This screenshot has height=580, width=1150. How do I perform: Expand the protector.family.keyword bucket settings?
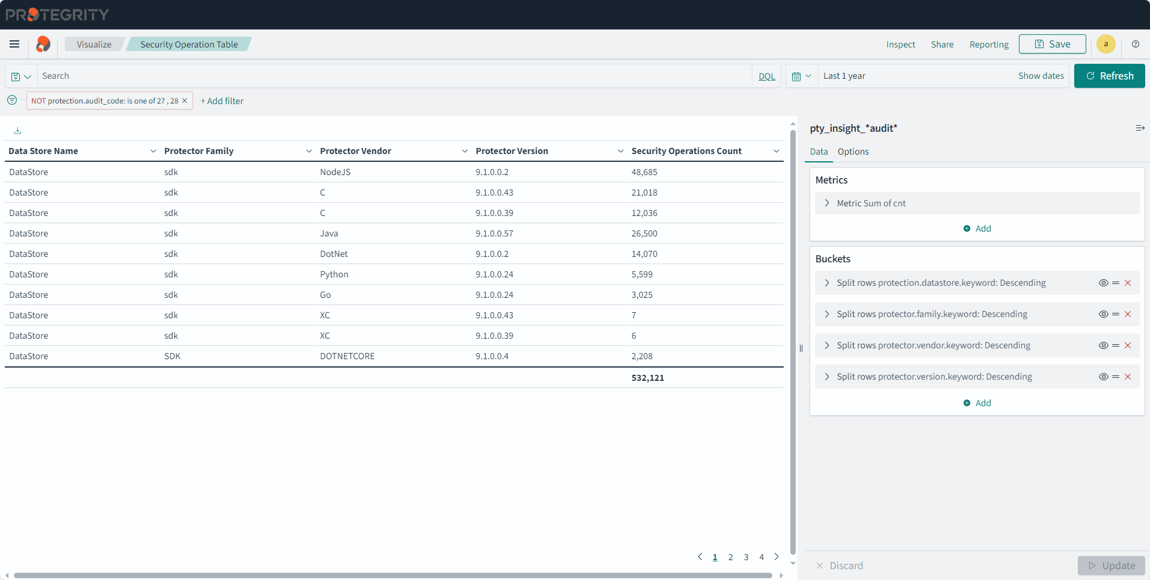point(827,314)
